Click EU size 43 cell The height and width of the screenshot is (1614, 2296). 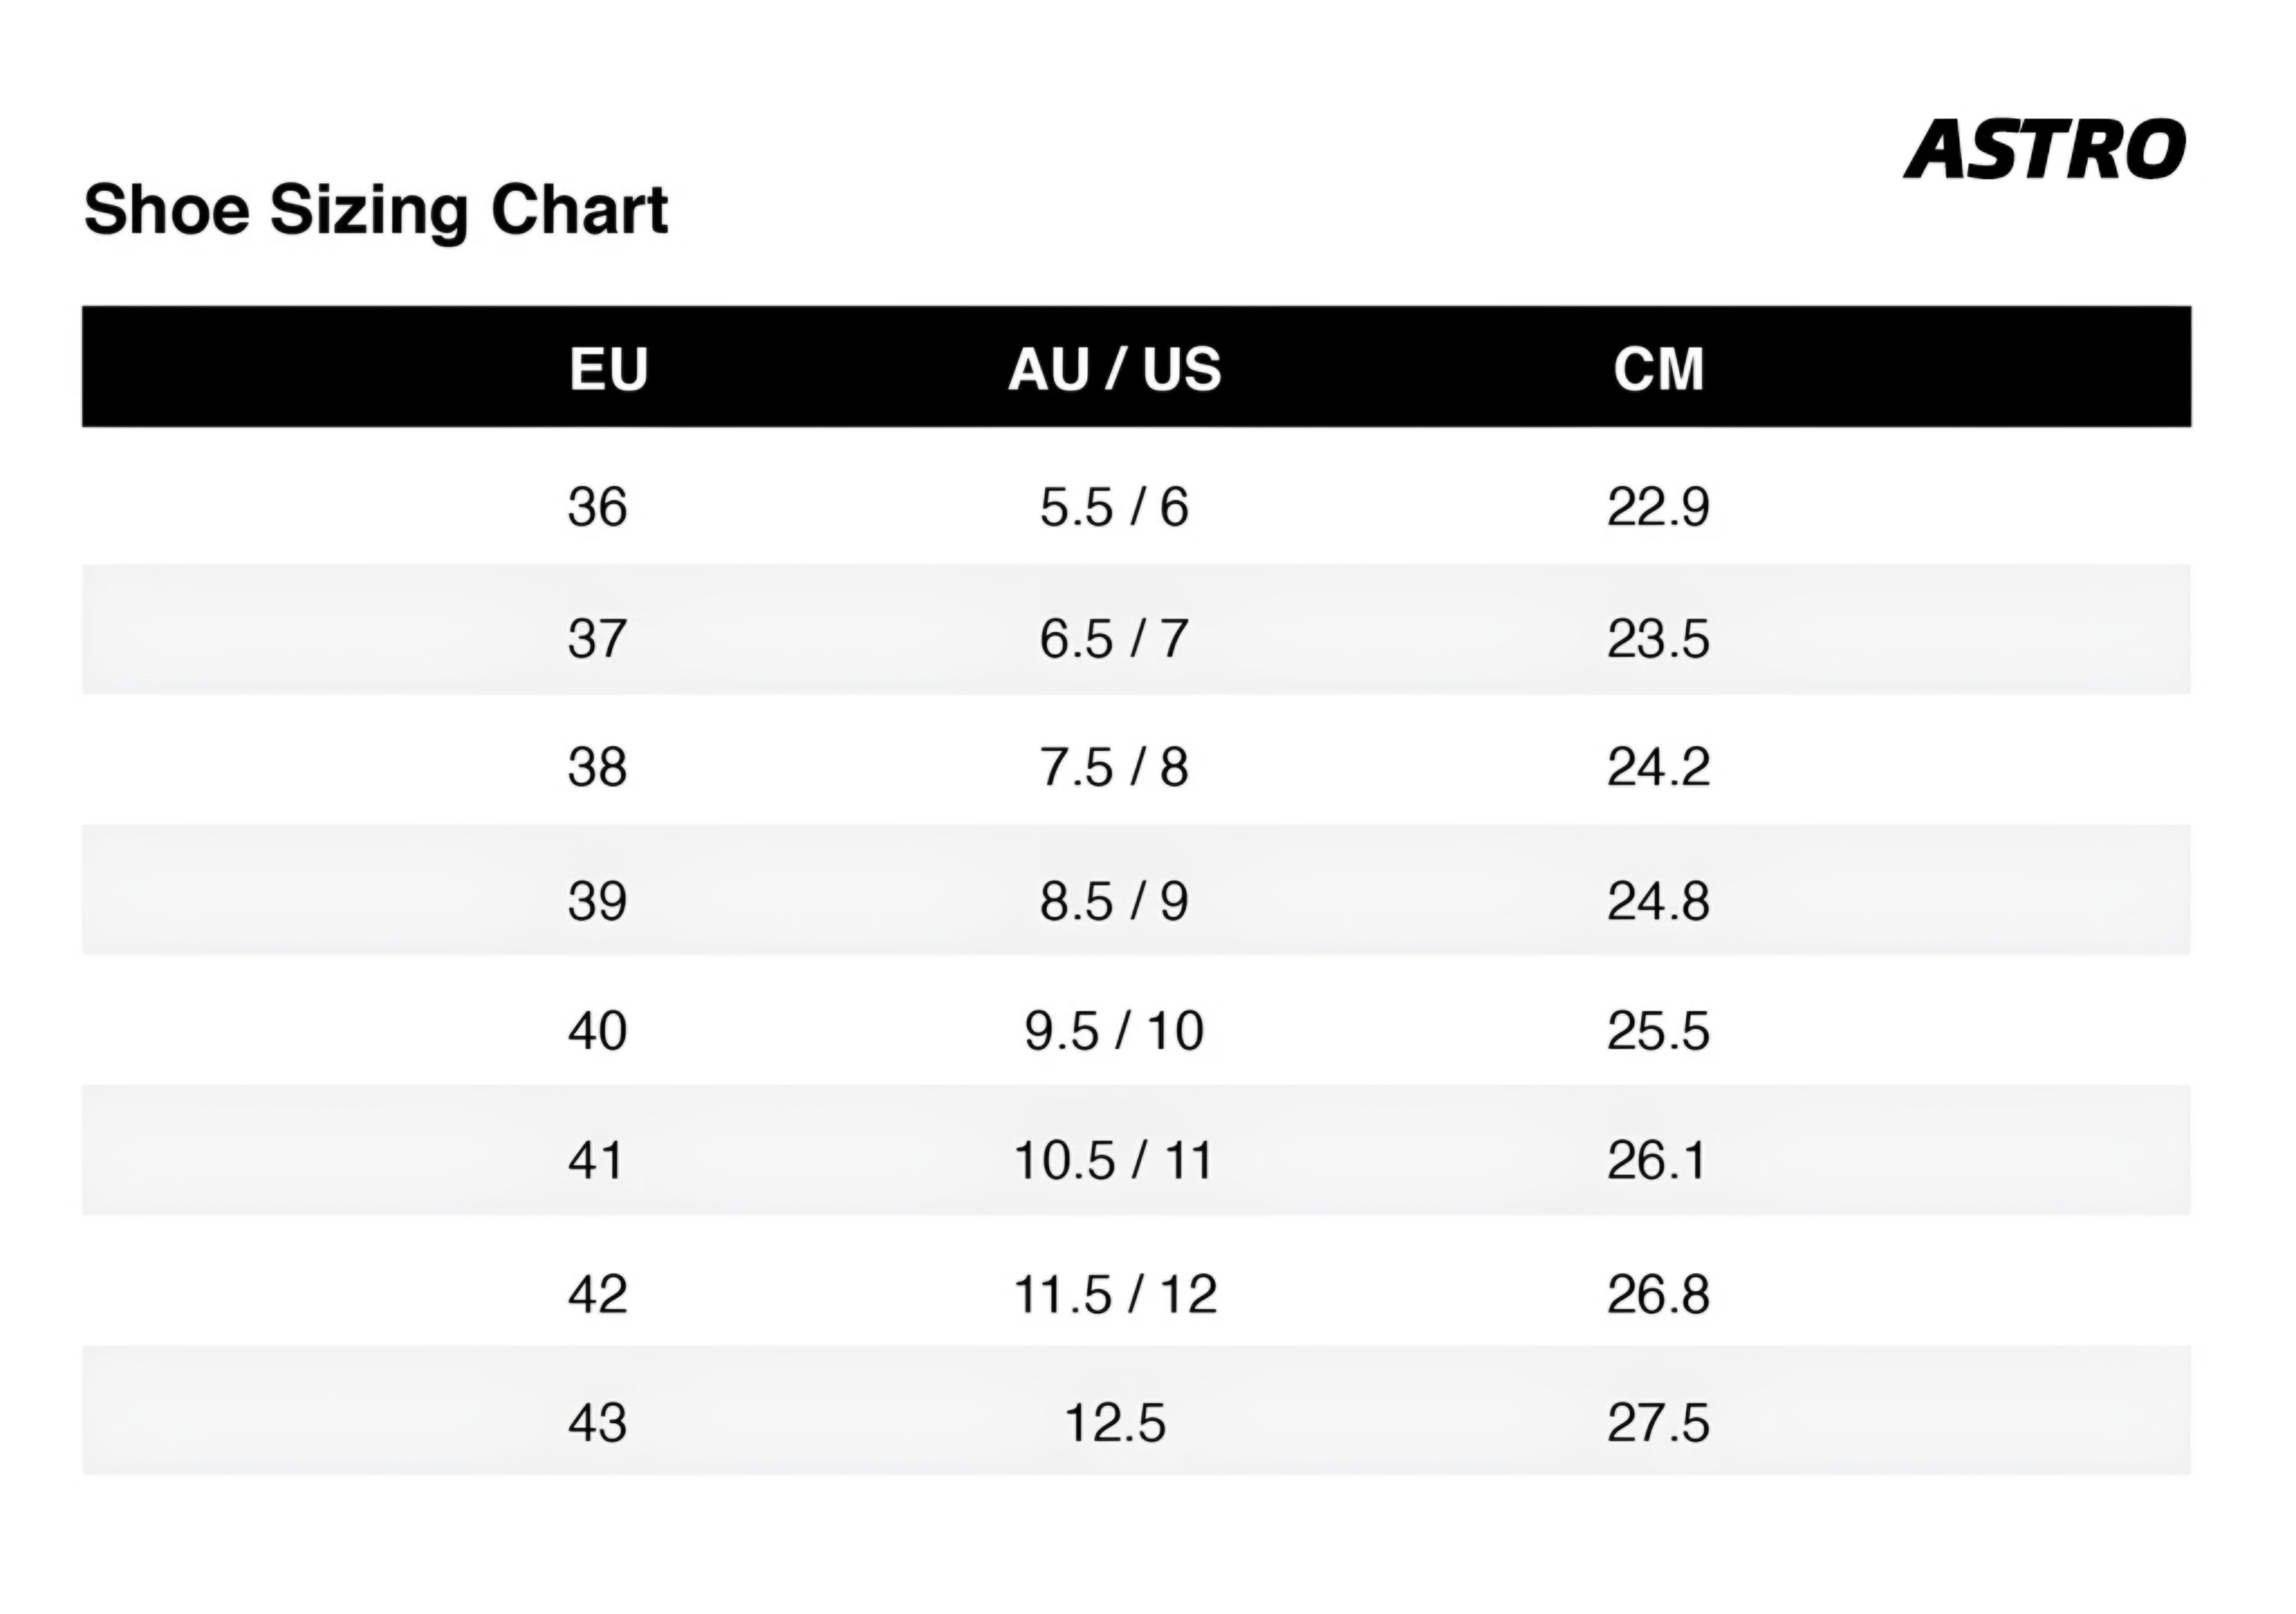pyautogui.click(x=597, y=1423)
